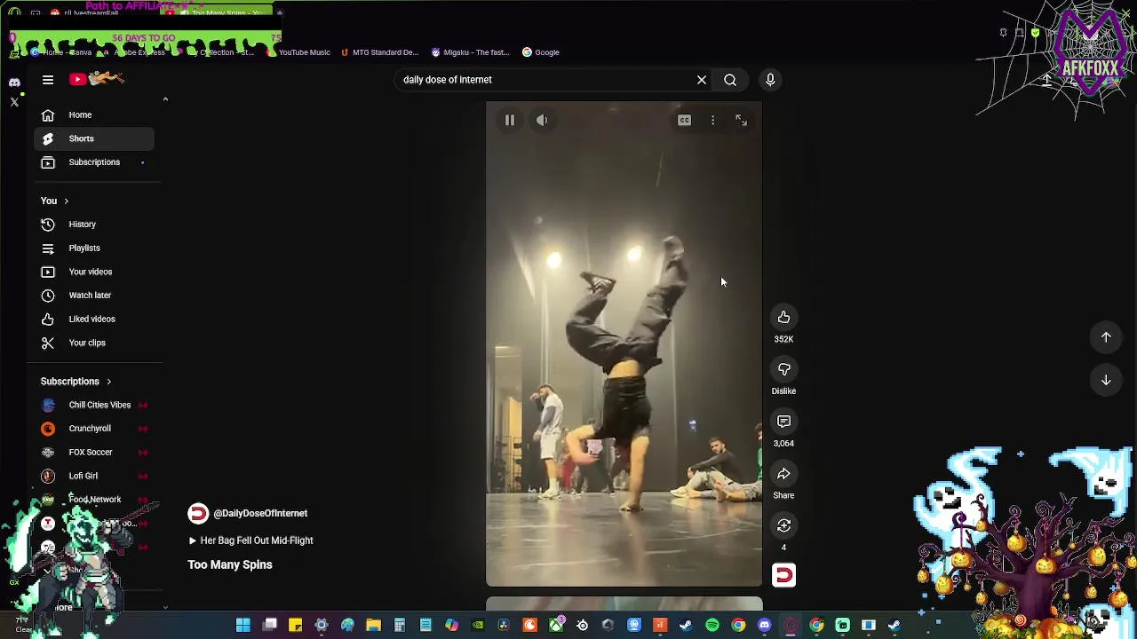The height and width of the screenshot is (639, 1137).
Task: Mute the Short's volume icon
Action: coord(542,120)
